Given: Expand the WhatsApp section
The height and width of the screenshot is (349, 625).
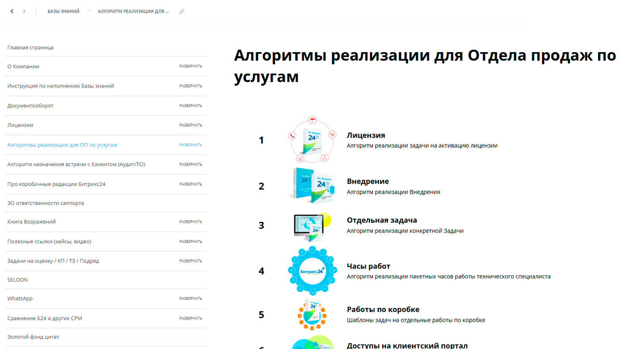Looking at the screenshot, I should 191,299.
